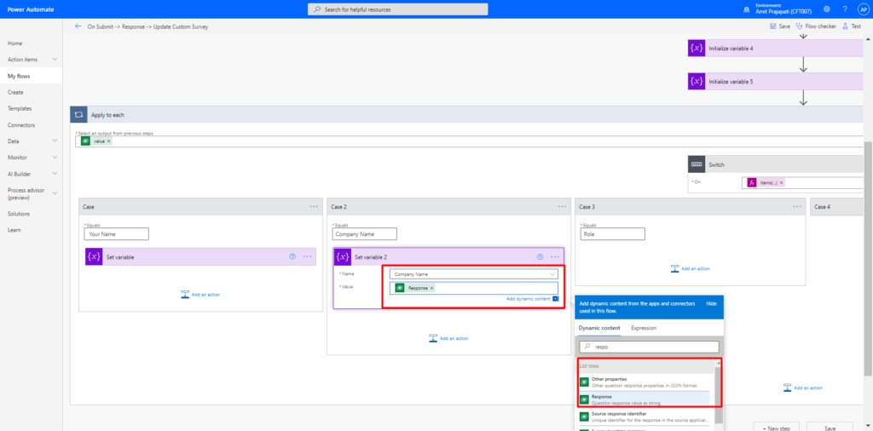This screenshot has width=873, height=431.
Task: Click Add an action in Case 2
Action: [448, 338]
